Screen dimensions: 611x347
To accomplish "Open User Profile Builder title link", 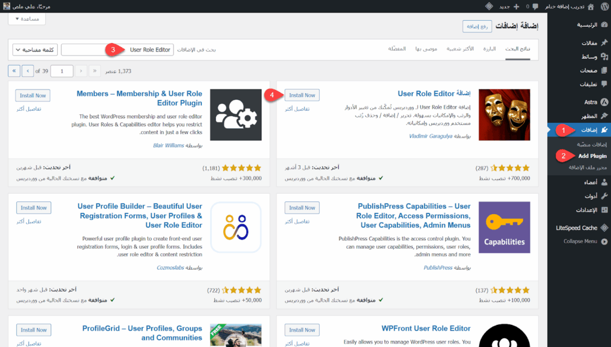I will pyautogui.click(x=140, y=215).
